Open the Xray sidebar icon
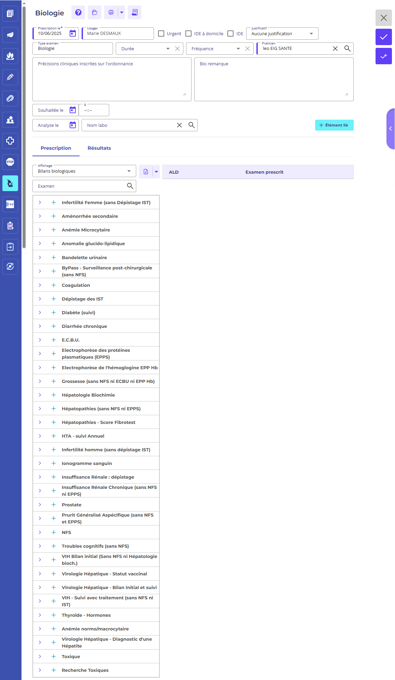The height and width of the screenshot is (680, 395). [x=10, y=204]
